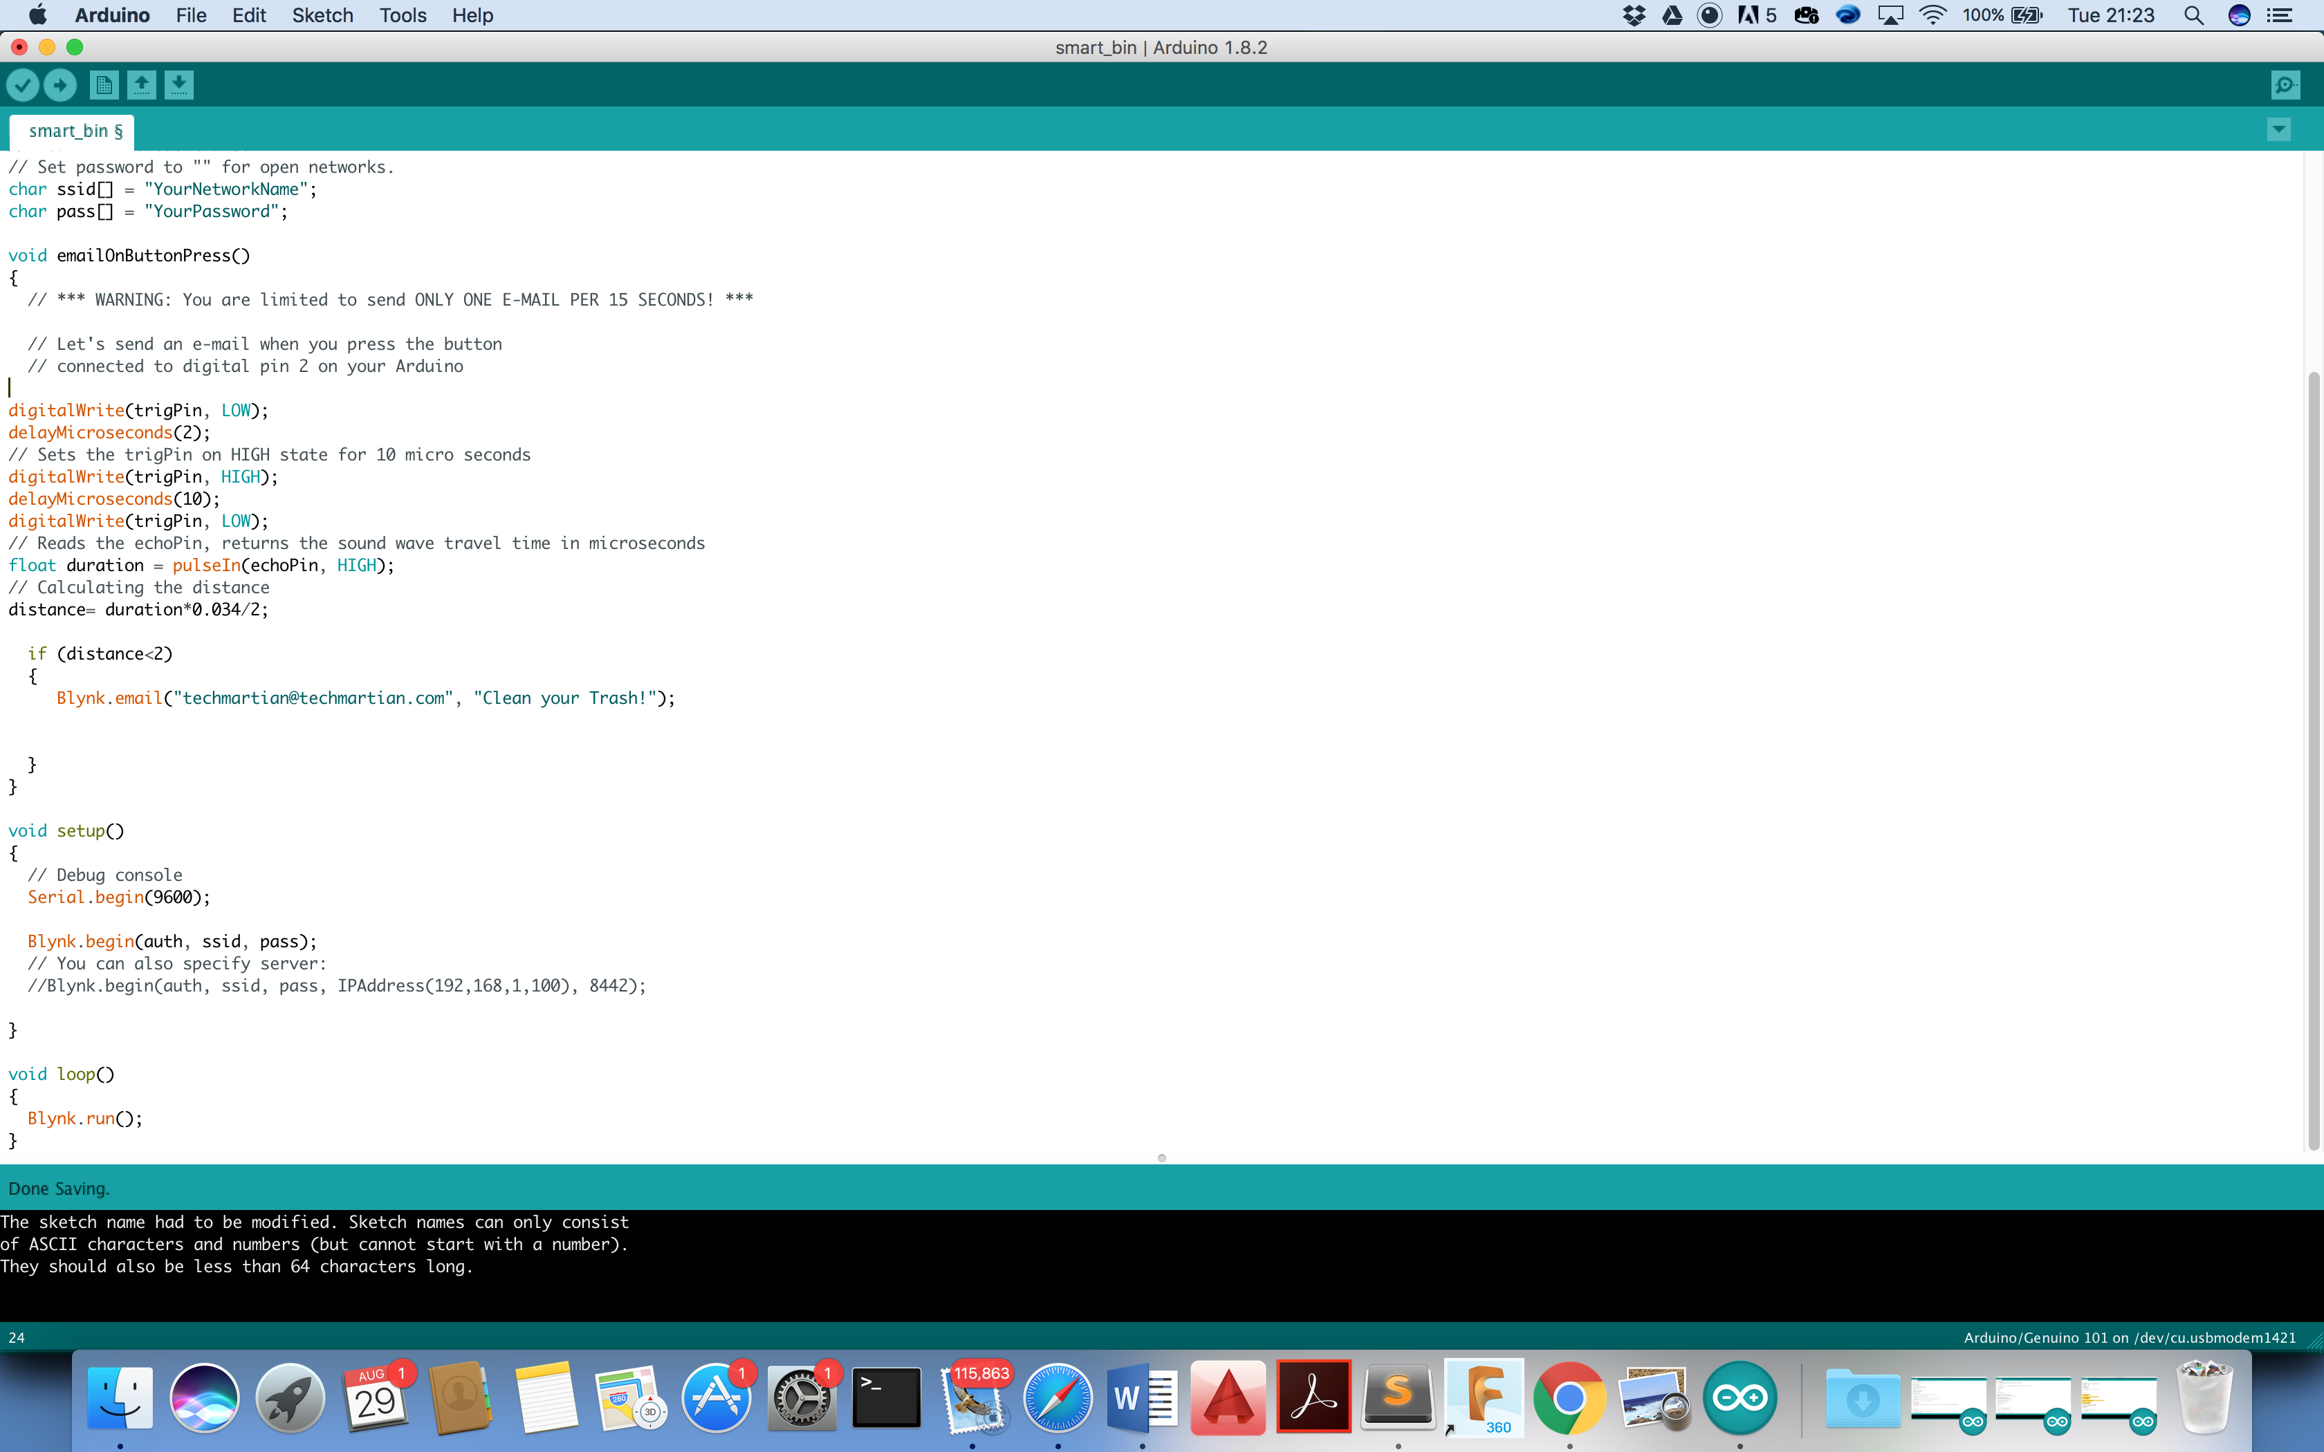This screenshot has width=2324, height=1452.
Task: Click the Serial.begin(9600) line
Action: click(x=119, y=897)
